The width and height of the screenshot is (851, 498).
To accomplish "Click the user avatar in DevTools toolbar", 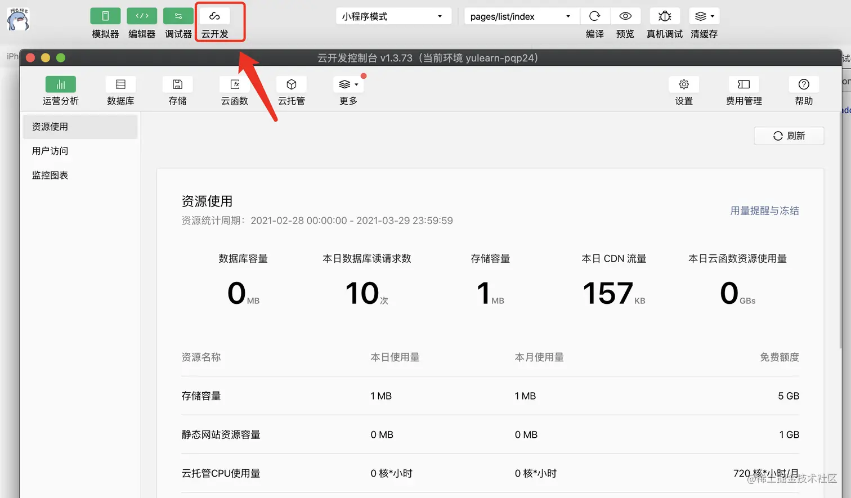I will [18, 20].
